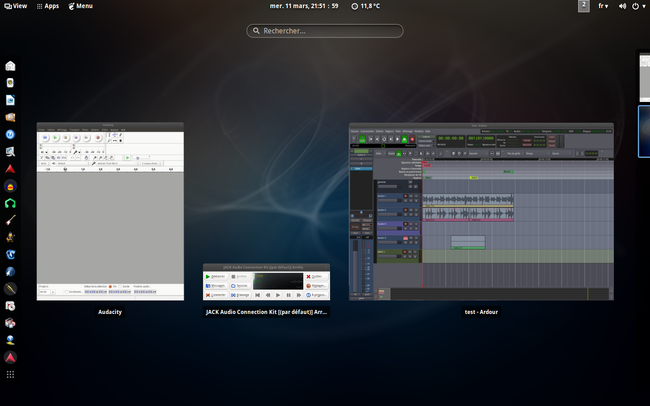Click the volume speaker icon in top bar
Viewport: 650px width, 406px height.
(x=622, y=6)
